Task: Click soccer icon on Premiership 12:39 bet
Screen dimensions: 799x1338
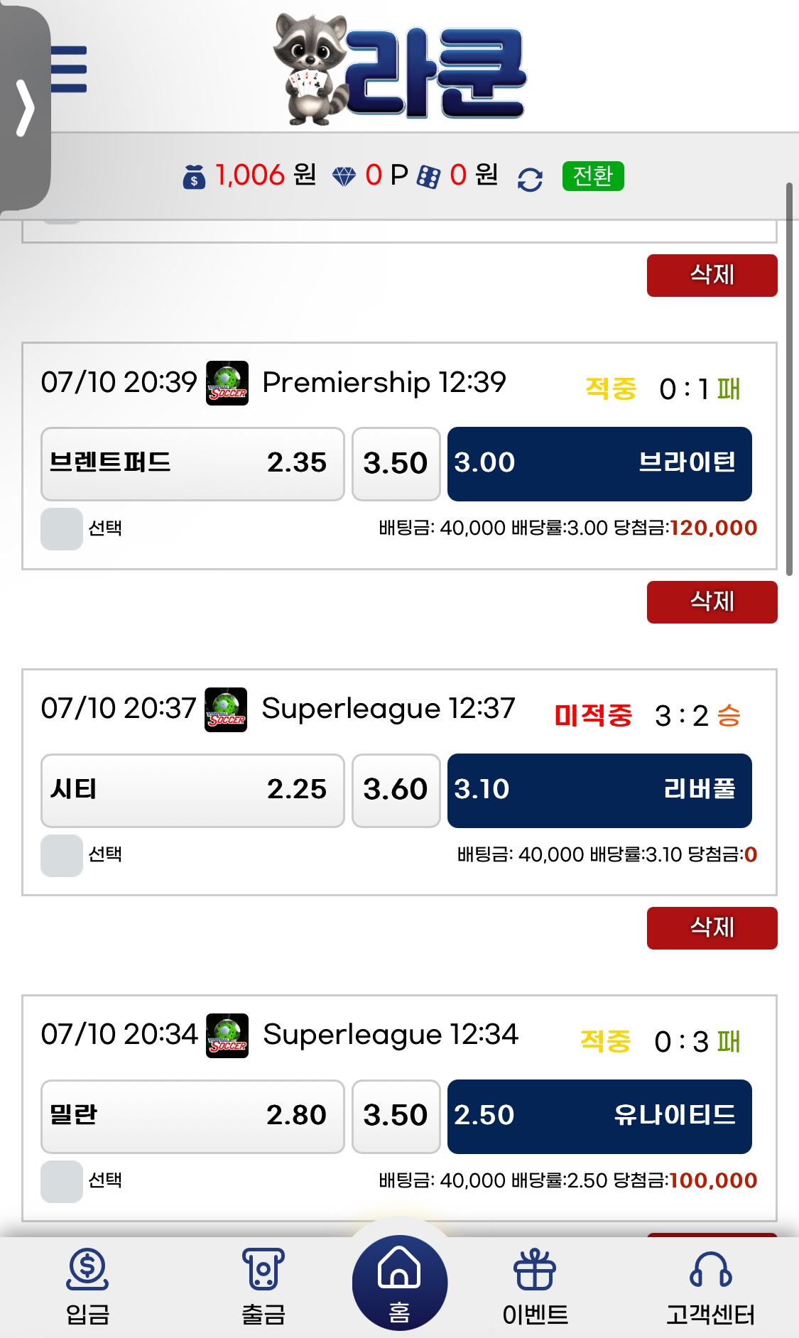Action: click(227, 384)
